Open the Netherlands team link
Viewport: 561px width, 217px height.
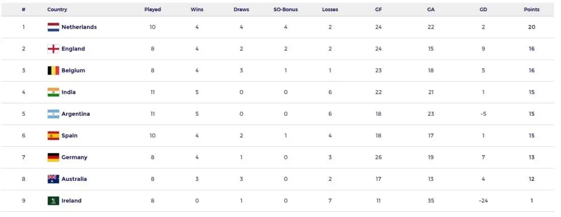coord(79,27)
